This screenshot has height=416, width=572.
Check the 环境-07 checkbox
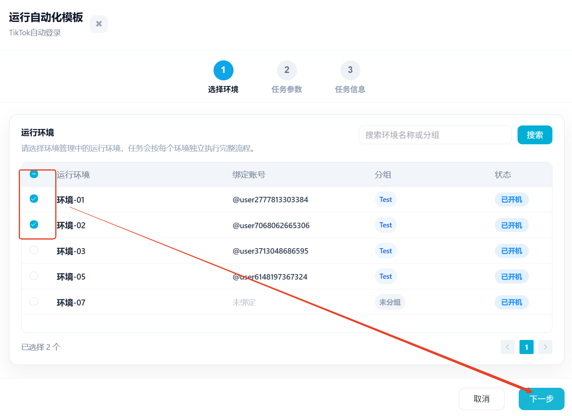coord(34,302)
